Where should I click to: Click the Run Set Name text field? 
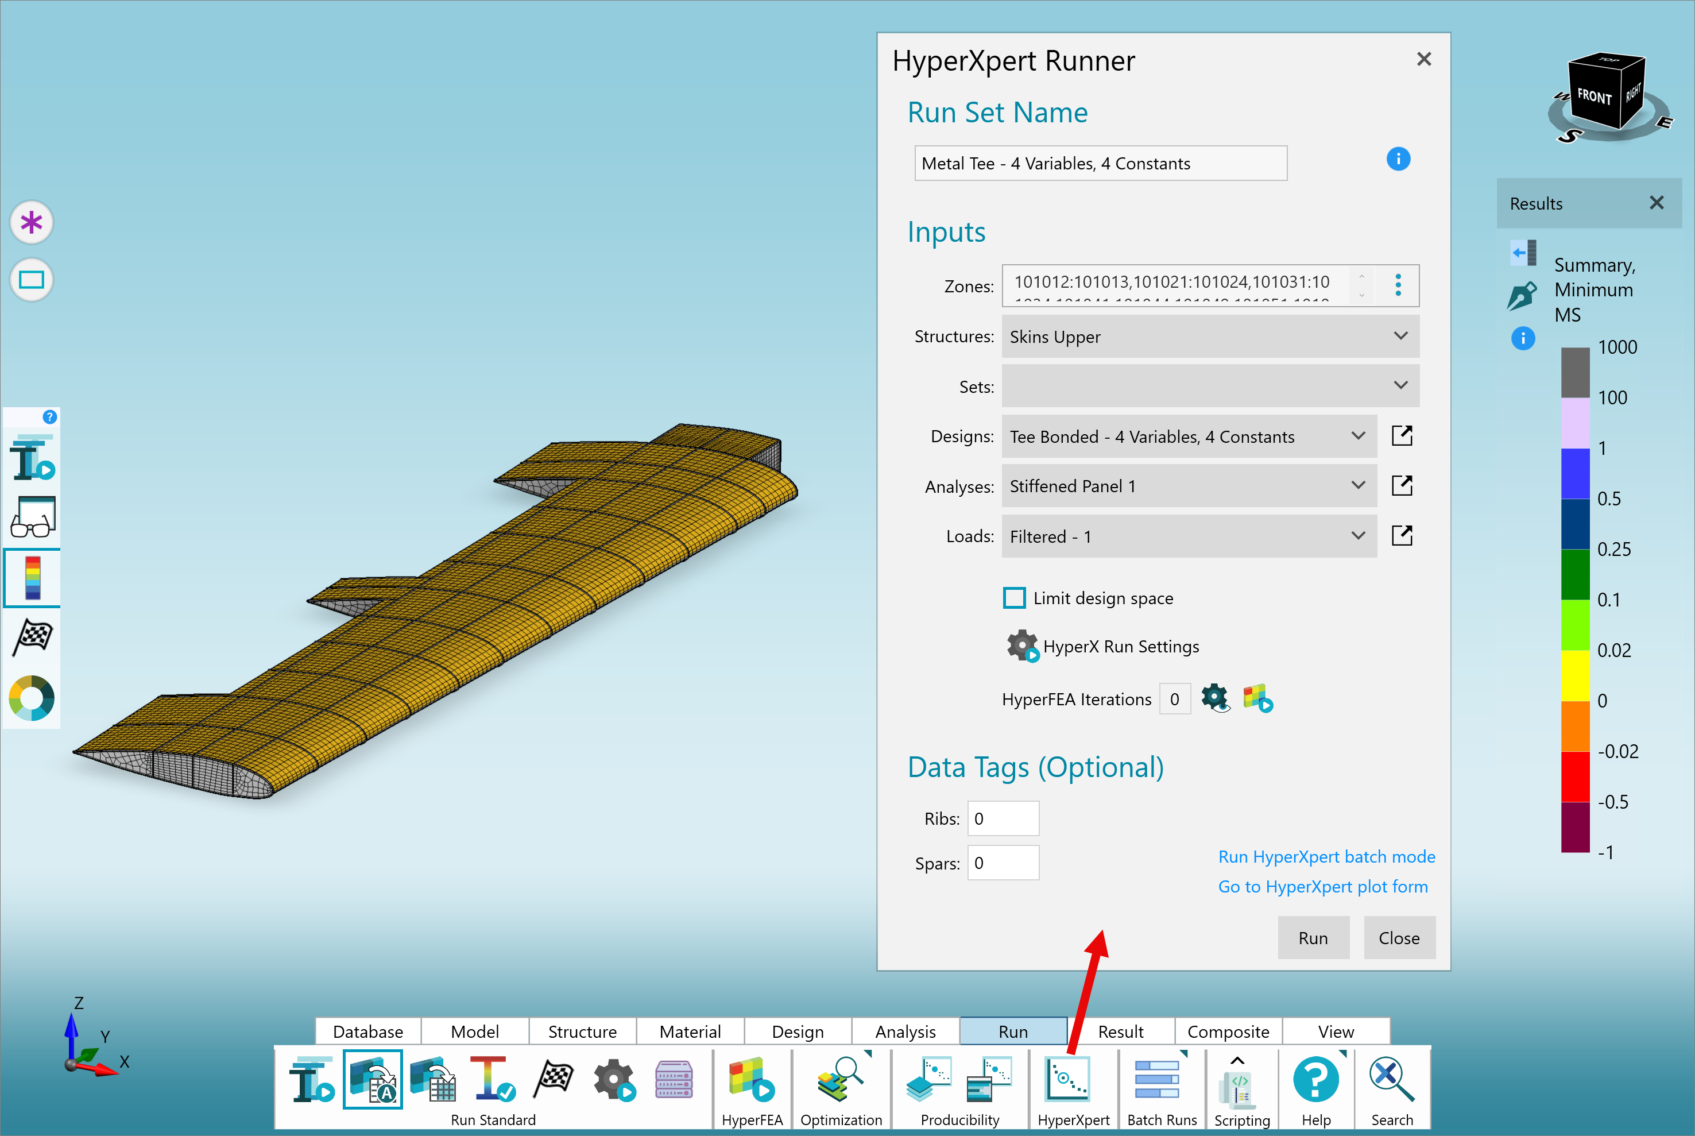(1100, 163)
